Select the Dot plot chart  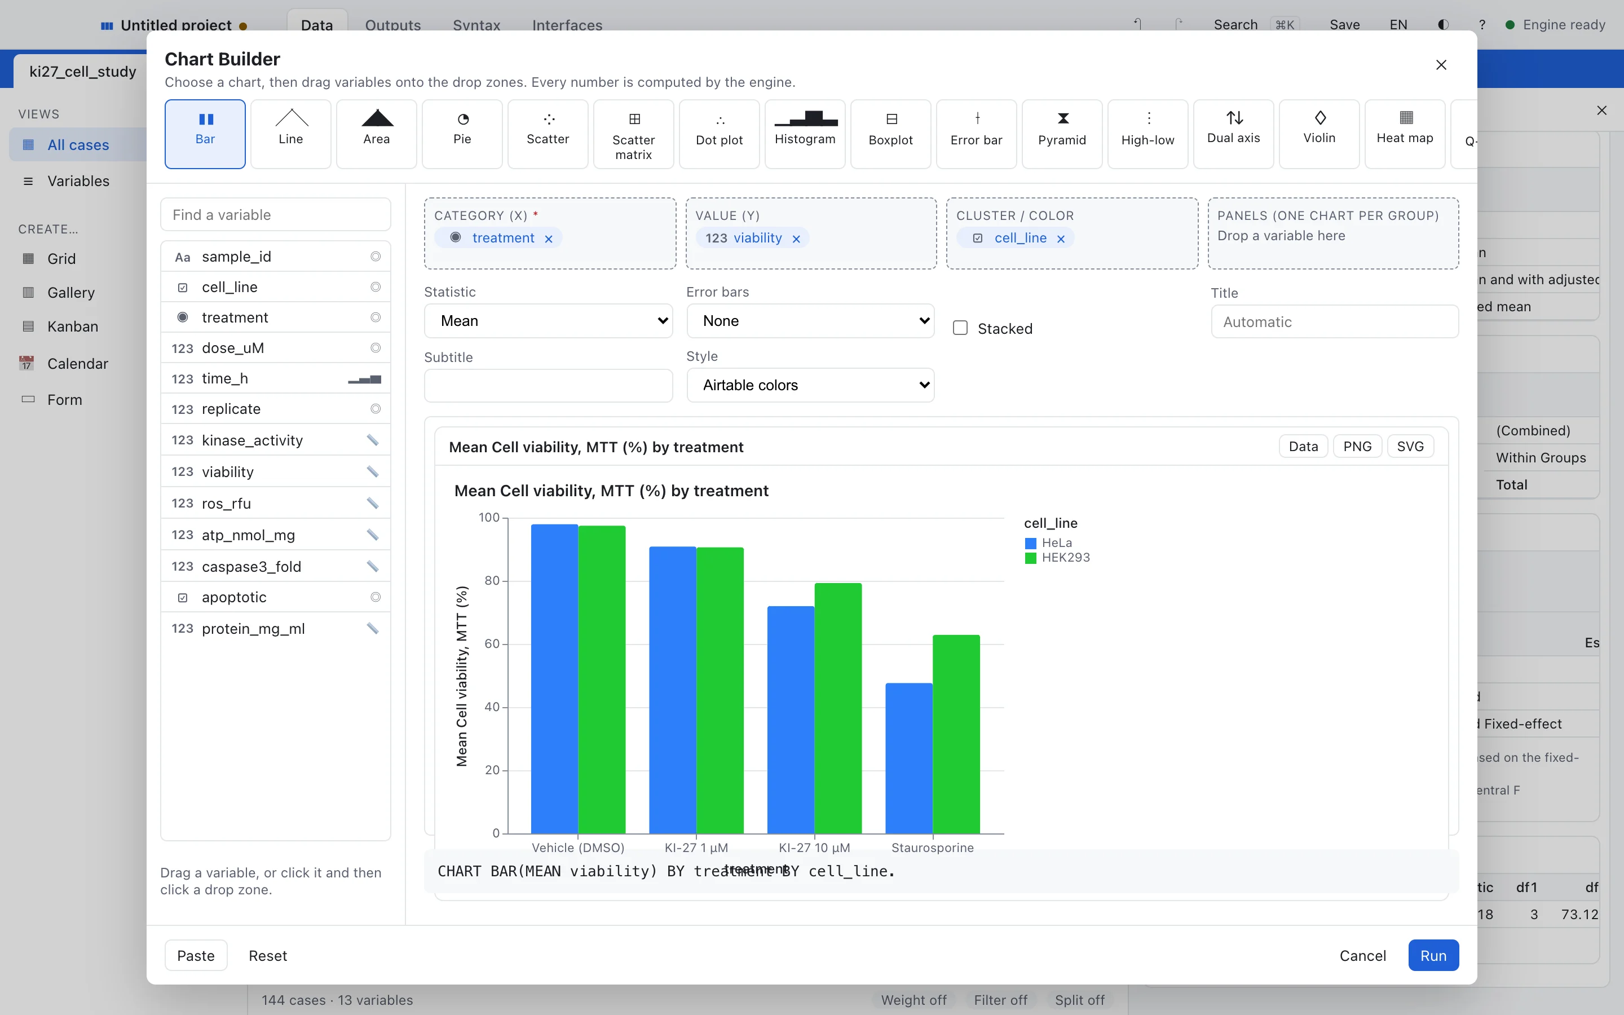tap(720, 134)
